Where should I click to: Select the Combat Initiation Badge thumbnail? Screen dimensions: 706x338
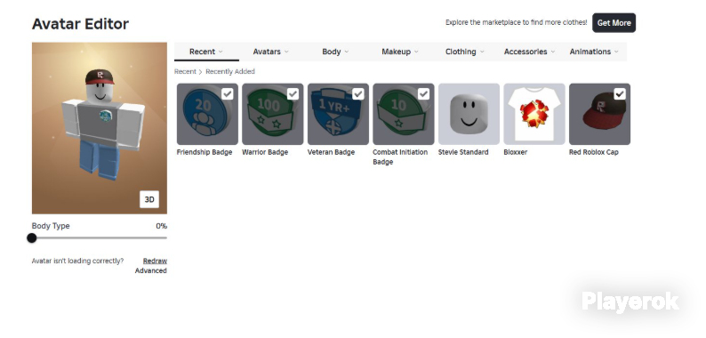click(404, 114)
